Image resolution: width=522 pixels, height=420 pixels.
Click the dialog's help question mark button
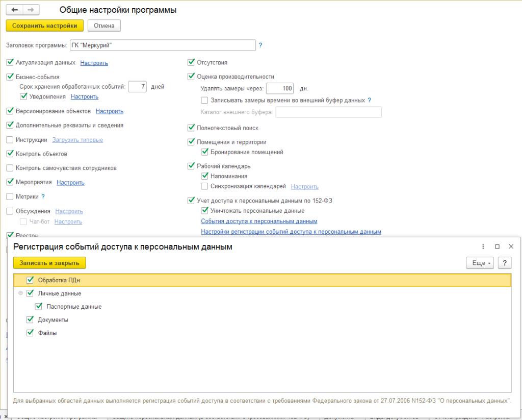pyautogui.click(x=504, y=263)
